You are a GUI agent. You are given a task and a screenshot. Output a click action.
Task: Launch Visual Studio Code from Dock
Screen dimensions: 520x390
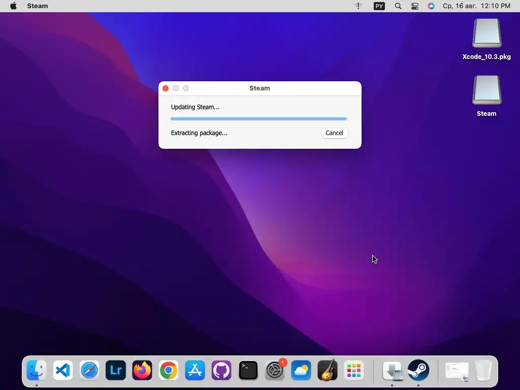62,370
